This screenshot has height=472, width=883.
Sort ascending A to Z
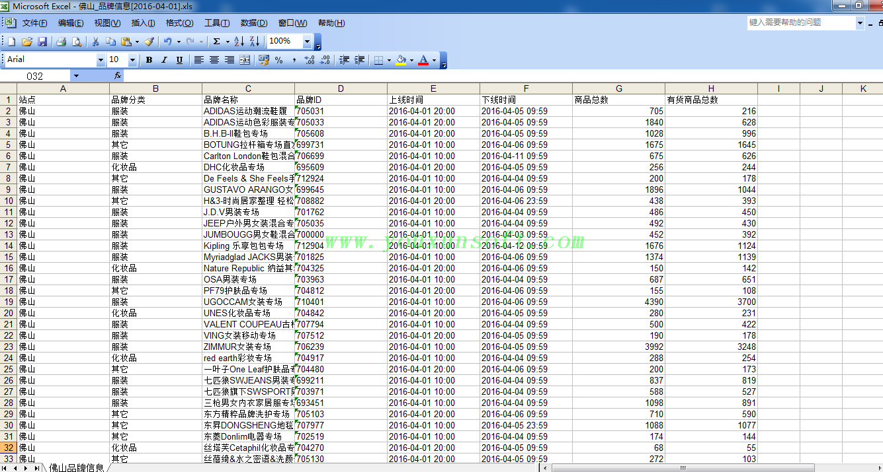click(239, 42)
